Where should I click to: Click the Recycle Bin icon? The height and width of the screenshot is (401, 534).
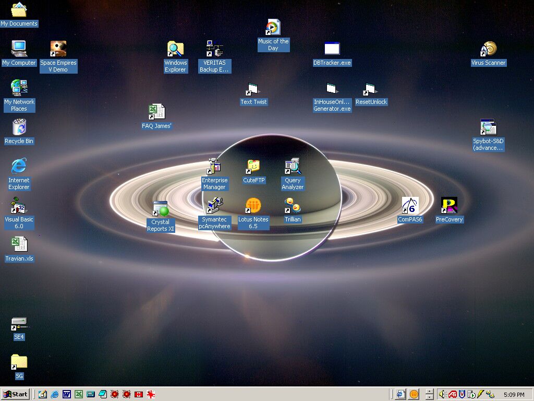coord(19,128)
